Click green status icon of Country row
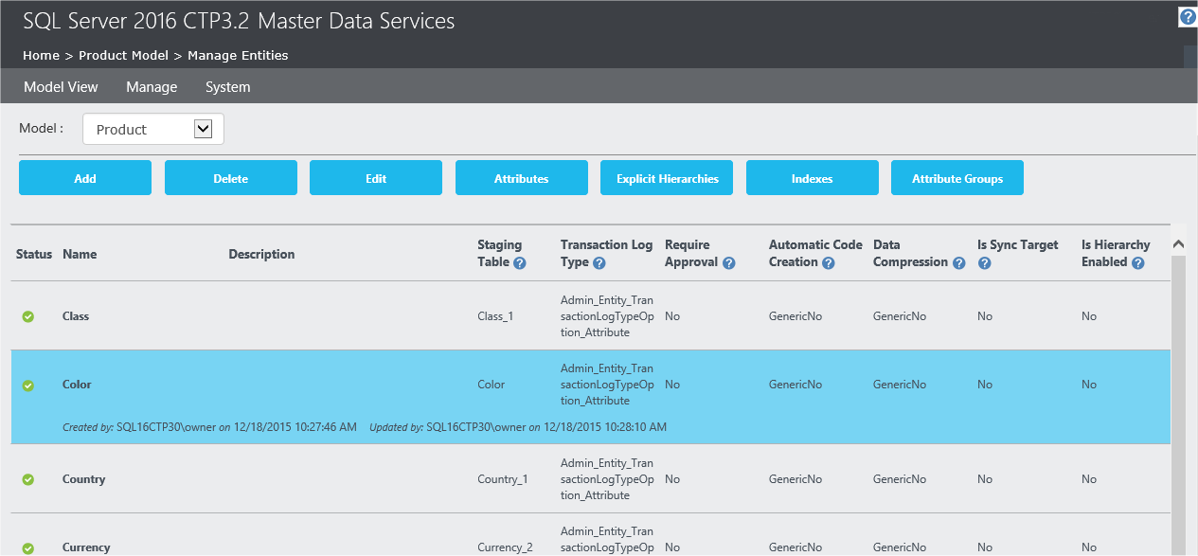The width and height of the screenshot is (1198, 556). [x=28, y=479]
